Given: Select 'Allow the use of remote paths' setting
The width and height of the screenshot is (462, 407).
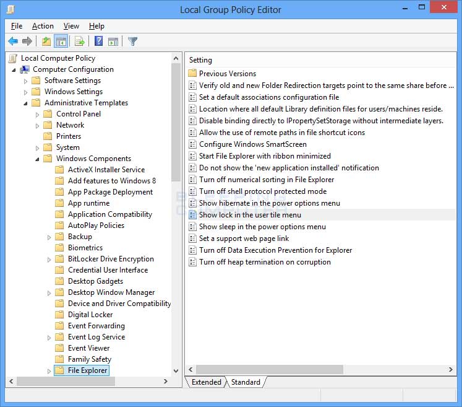Looking at the screenshot, I should [x=281, y=132].
